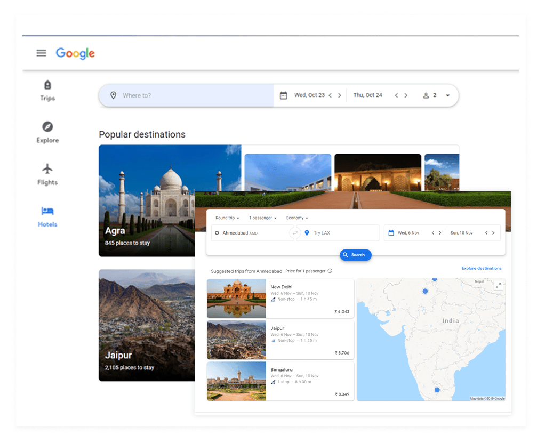Click the northern New Delhi map marker
Viewport: 537px width, 443px height.
[435, 279]
